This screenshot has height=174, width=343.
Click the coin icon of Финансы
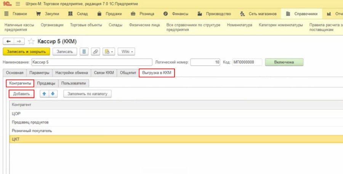[166, 14]
